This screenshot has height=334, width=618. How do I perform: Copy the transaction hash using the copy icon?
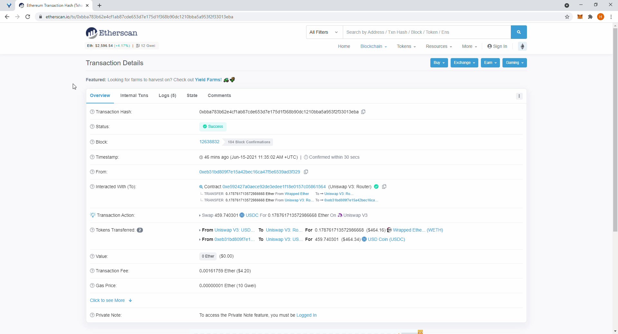(x=363, y=112)
